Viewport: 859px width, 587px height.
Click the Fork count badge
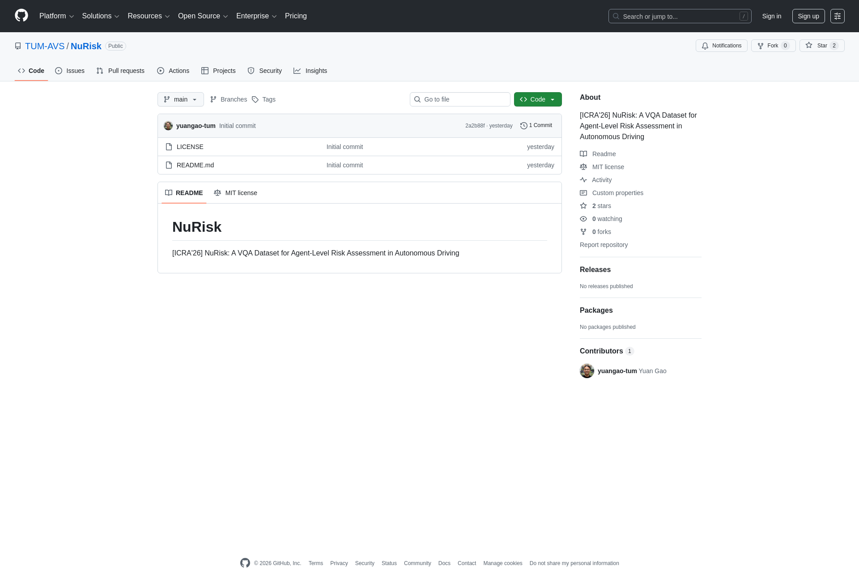click(785, 46)
